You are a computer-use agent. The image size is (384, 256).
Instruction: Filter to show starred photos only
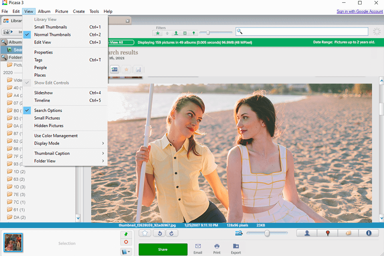click(158, 33)
